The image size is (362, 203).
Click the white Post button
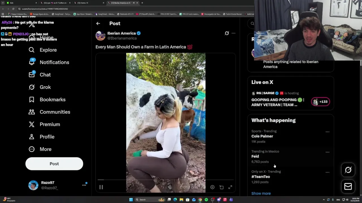(54, 164)
